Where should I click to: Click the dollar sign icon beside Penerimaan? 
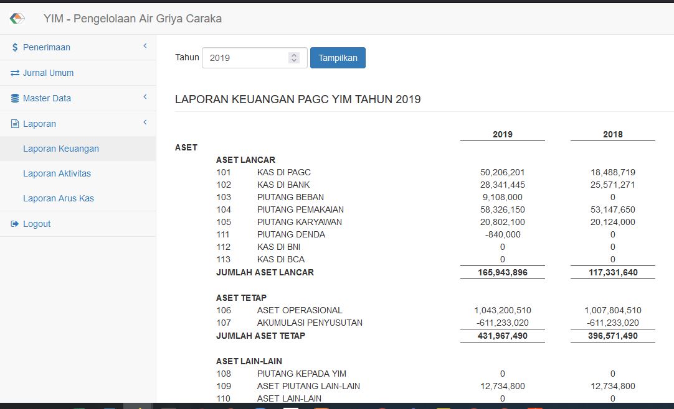[15, 47]
